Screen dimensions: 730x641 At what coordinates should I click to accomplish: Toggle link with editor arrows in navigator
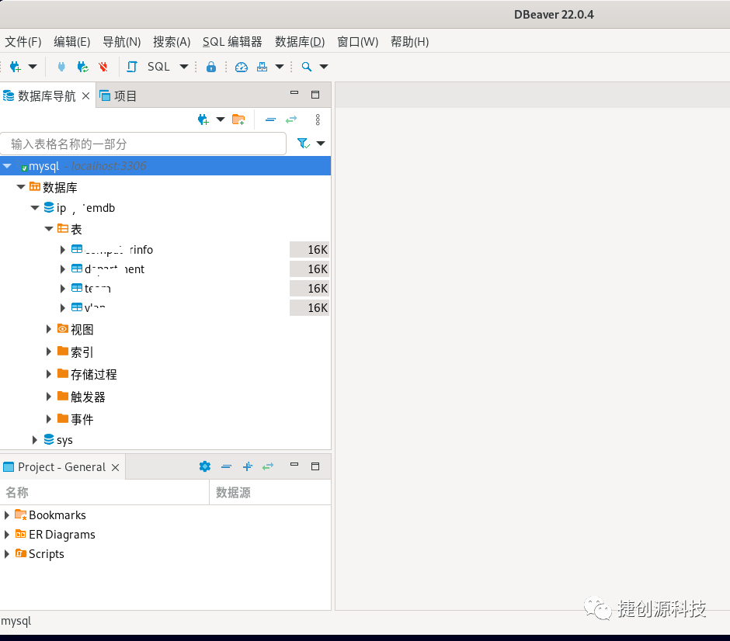point(291,120)
